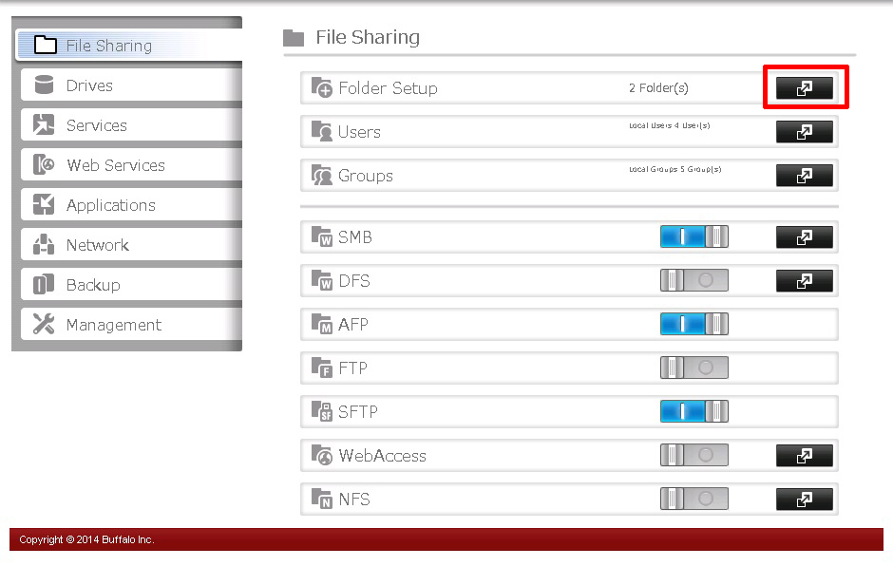Viewport: 893px width, 566px height.
Task: Turn off the AFP service toggle
Action: click(x=693, y=324)
